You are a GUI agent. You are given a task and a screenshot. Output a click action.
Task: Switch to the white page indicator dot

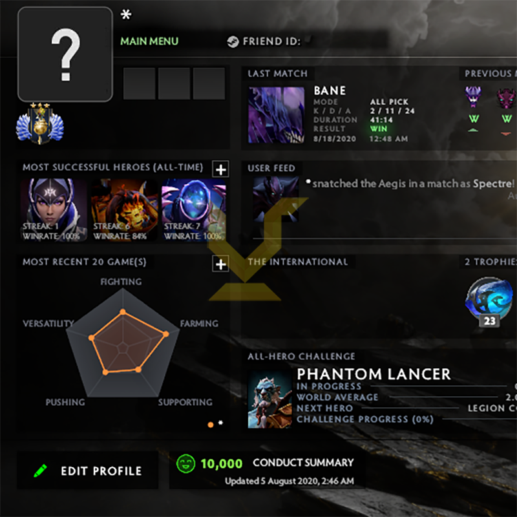[x=220, y=423]
